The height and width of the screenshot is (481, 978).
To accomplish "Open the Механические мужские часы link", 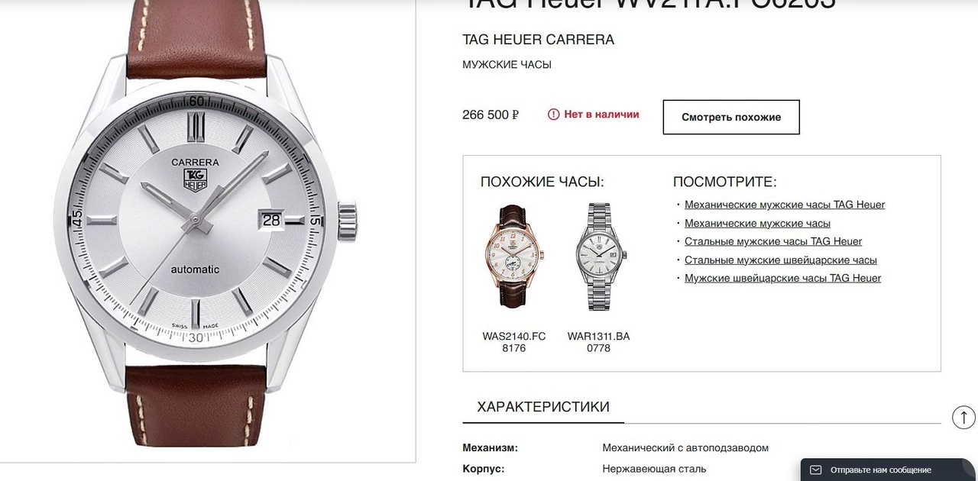I will pyautogui.click(x=757, y=223).
